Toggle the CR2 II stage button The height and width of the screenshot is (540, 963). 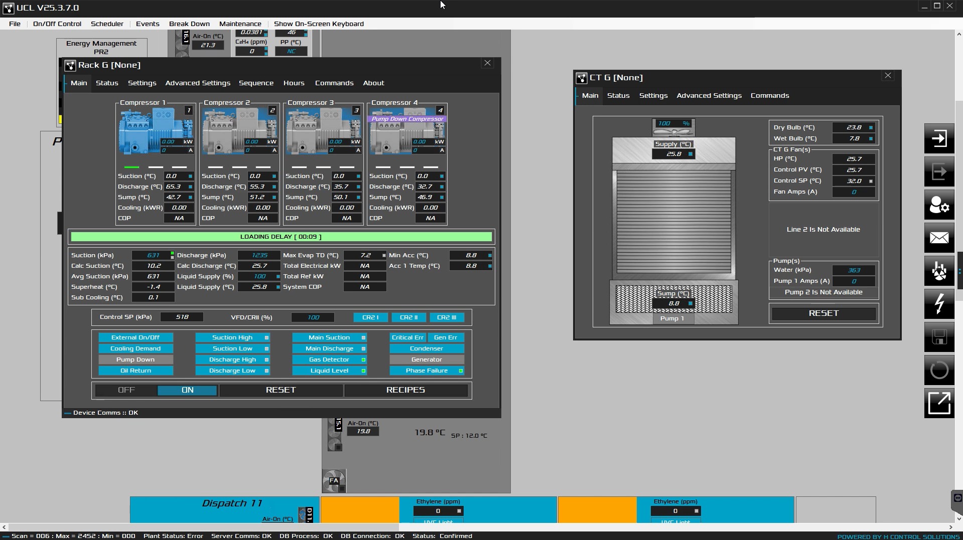pos(408,317)
